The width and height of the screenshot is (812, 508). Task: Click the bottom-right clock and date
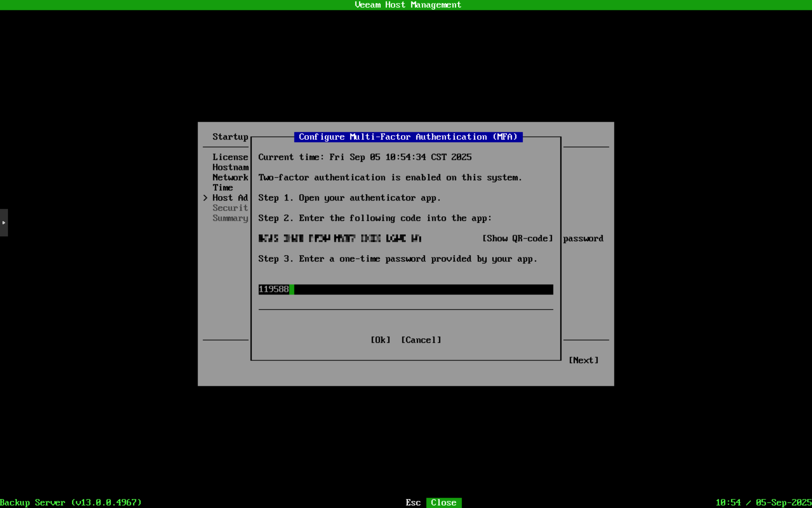tap(763, 503)
